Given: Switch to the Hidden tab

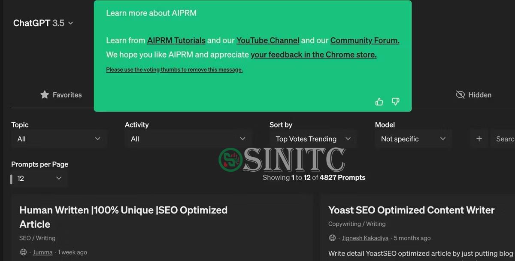Looking at the screenshot, I should (473, 95).
